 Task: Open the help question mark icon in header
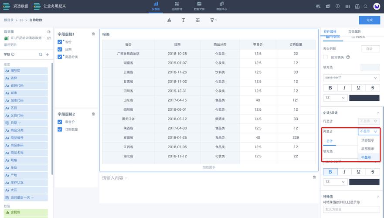tap(337, 6)
